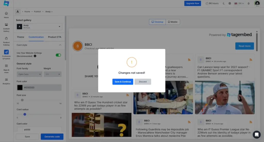Go to Publish in breadcrumb

coord(37,12)
